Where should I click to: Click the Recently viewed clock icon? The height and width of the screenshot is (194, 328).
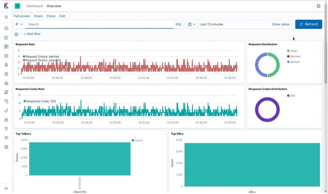6,18
